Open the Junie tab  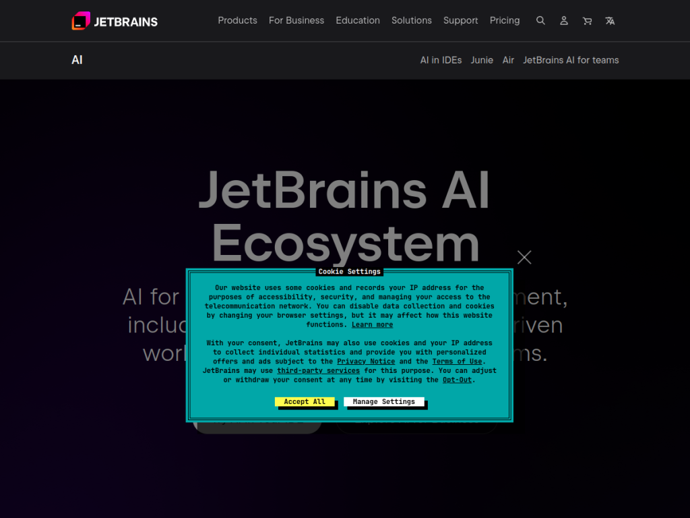click(x=482, y=60)
